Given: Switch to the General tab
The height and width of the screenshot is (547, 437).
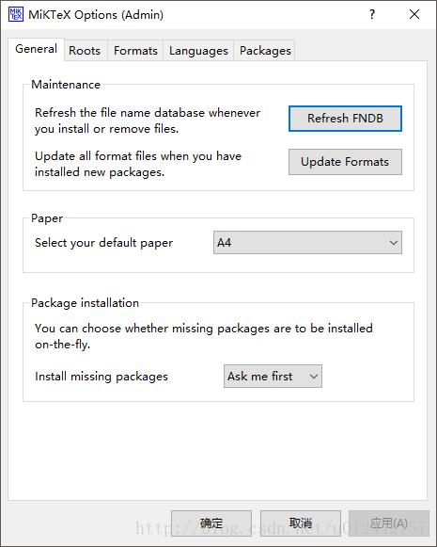Looking at the screenshot, I should 37,49.
